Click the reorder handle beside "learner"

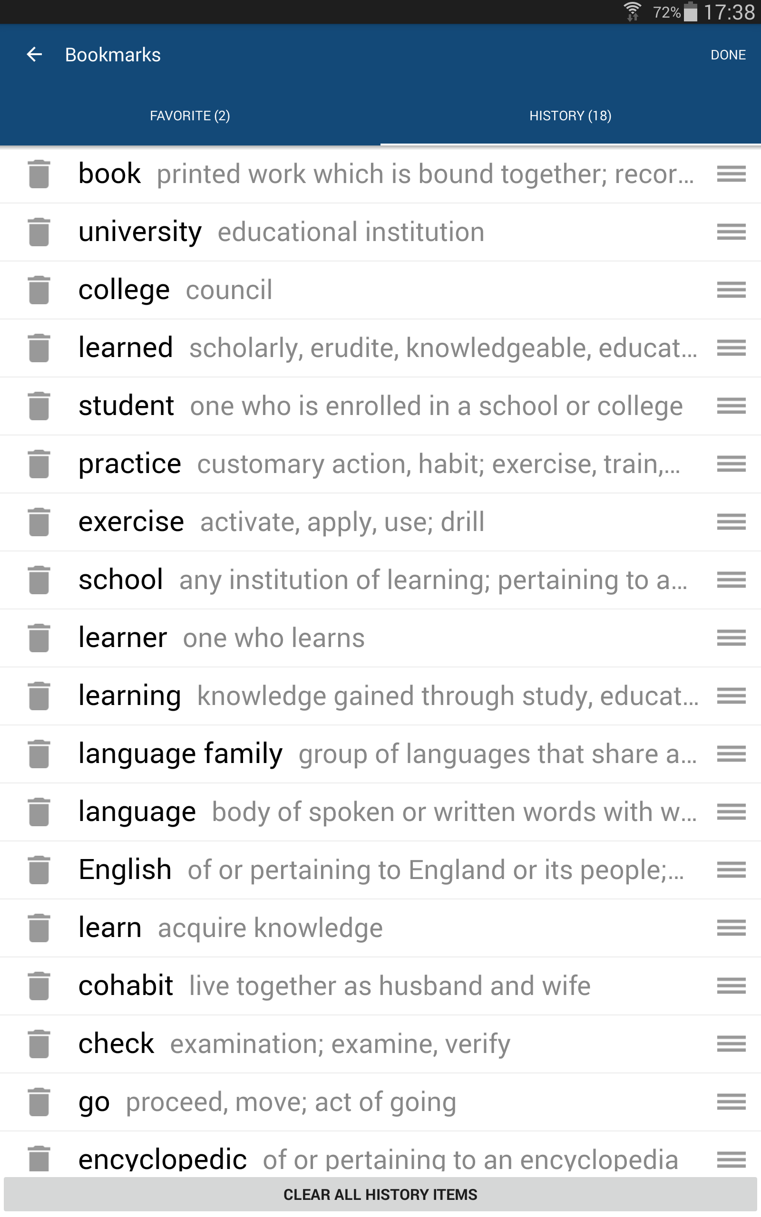click(x=730, y=637)
